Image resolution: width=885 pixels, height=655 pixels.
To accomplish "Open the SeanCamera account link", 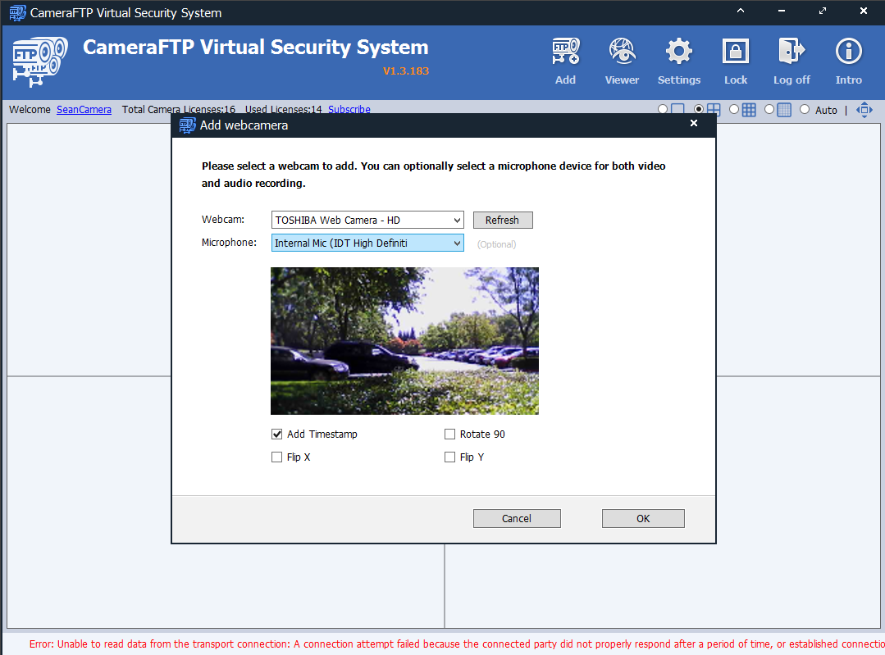I will click(84, 110).
